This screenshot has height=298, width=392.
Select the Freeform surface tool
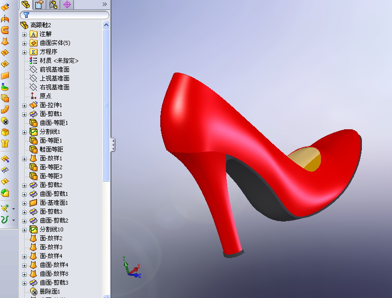click(x=5, y=87)
